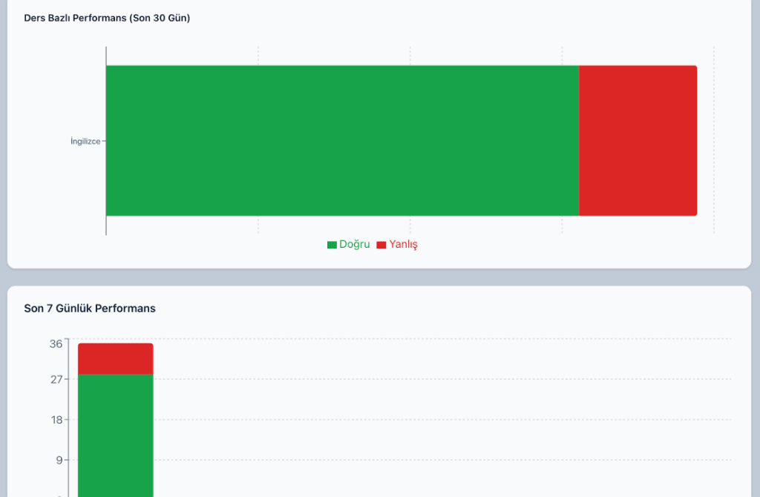Click the 18 y-axis label
The height and width of the screenshot is (497, 760).
point(56,420)
